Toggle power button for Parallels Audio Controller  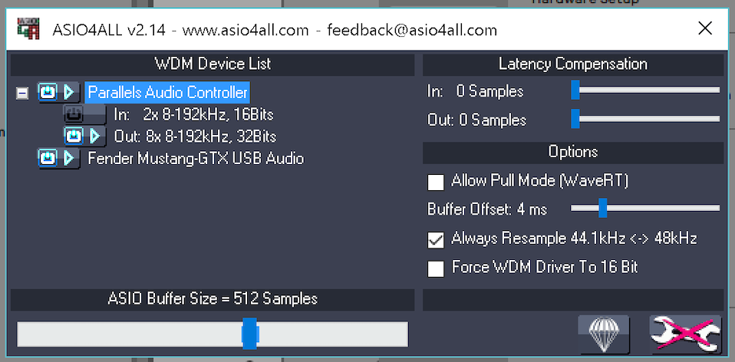[x=48, y=93]
